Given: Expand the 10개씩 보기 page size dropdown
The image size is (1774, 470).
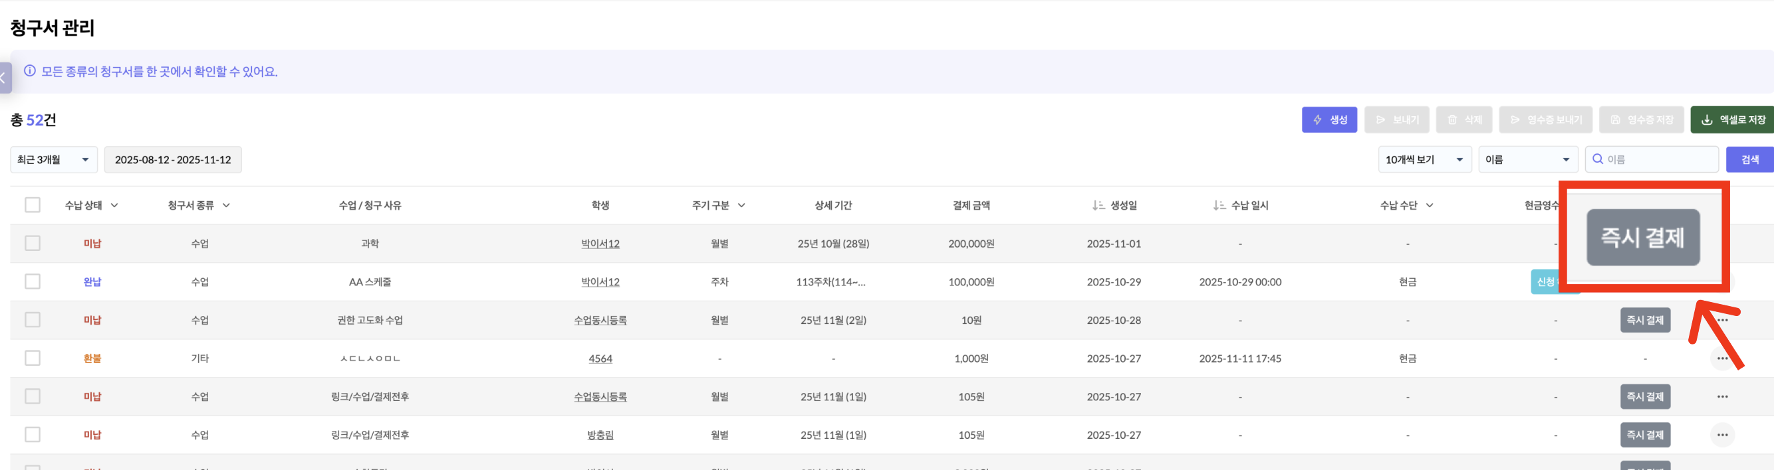Looking at the screenshot, I should (x=1424, y=159).
